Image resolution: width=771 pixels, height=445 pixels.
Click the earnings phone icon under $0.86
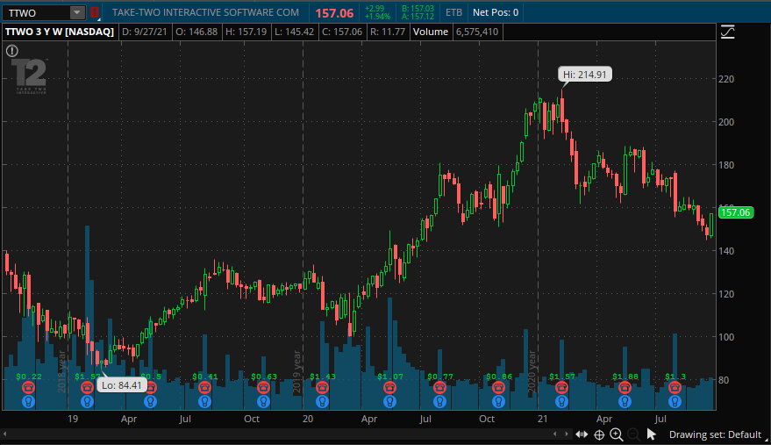[498, 389]
